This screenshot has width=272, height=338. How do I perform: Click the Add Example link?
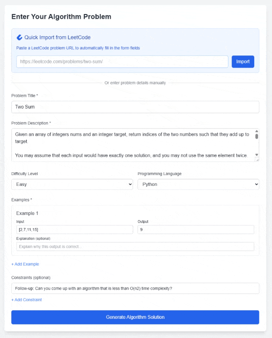(25, 264)
